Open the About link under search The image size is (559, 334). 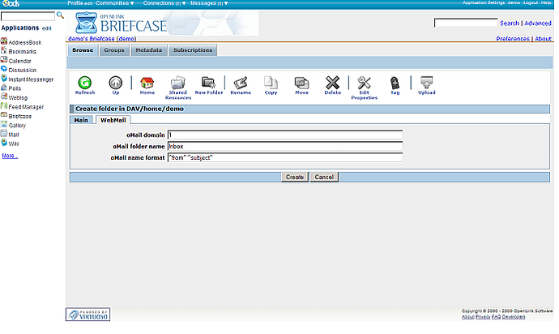(544, 39)
